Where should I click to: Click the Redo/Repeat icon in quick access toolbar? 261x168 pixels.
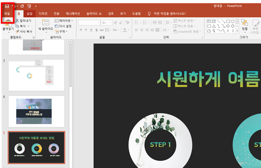click(x=22, y=6)
